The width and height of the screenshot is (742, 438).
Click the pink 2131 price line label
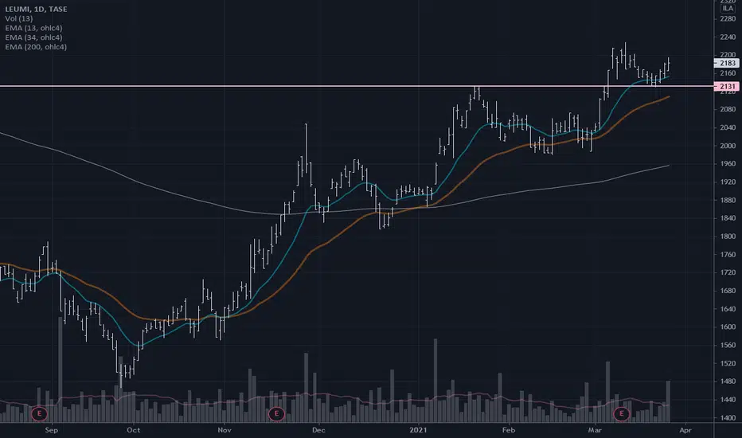pyautogui.click(x=727, y=86)
